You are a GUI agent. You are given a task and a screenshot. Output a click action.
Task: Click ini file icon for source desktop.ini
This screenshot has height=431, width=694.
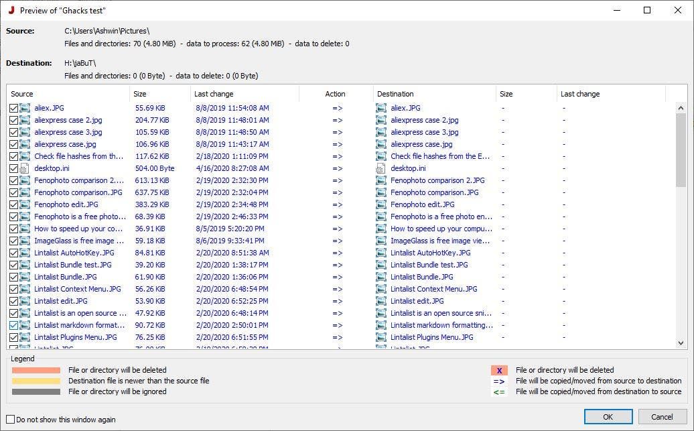coord(25,168)
